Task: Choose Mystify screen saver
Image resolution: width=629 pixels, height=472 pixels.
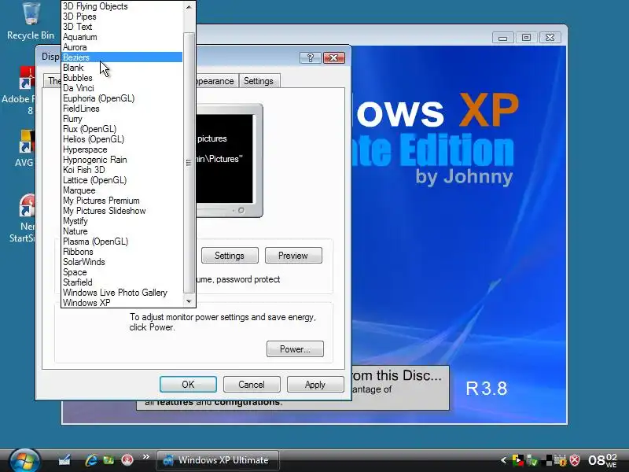Action: tap(123, 221)
